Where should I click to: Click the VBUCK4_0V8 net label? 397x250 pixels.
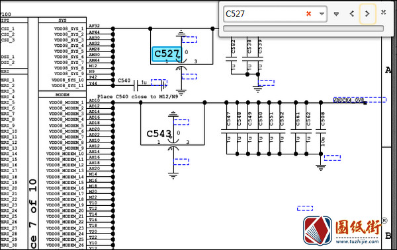click(349, 100)
